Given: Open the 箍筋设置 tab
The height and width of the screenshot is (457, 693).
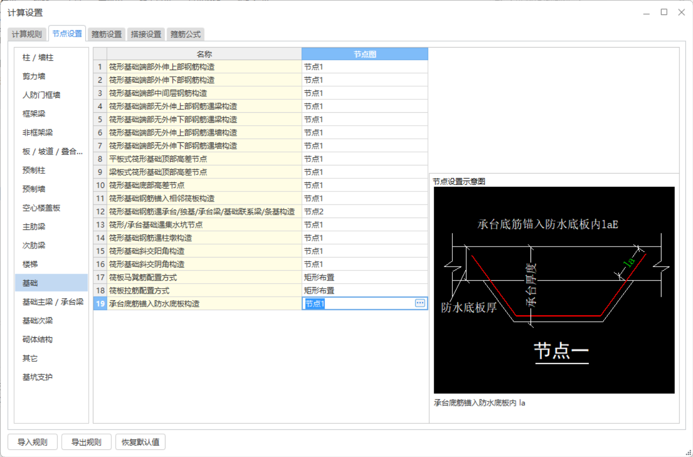Looking at the screenshot, I should (106, 34).
